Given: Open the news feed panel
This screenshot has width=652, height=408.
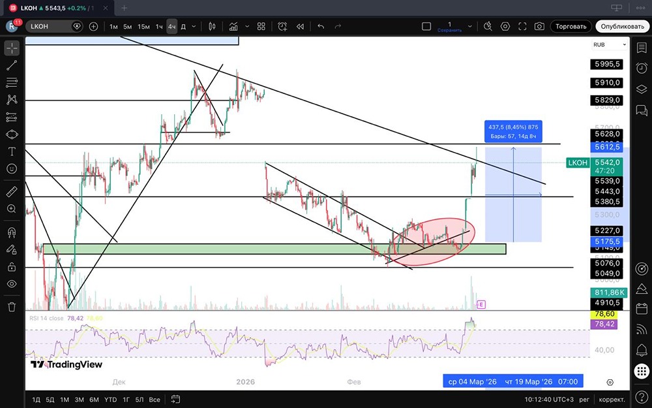Looking at the screenshot, I should (642, 329).
